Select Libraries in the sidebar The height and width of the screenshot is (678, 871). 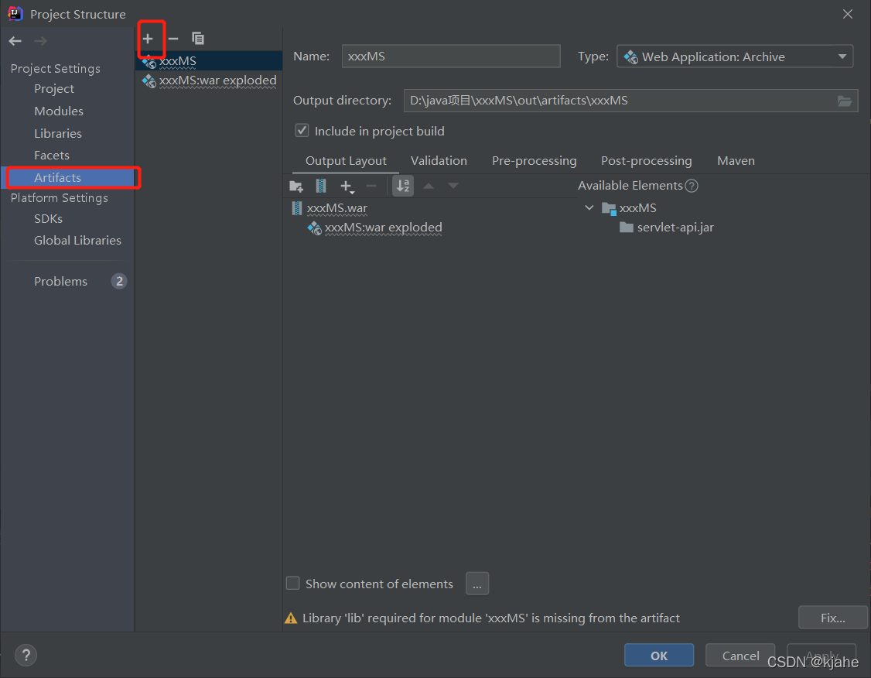click(58, 133)
